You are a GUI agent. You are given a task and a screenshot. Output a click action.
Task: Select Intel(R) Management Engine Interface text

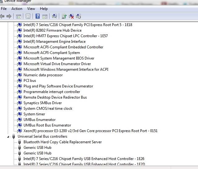(x=55, y=42)
